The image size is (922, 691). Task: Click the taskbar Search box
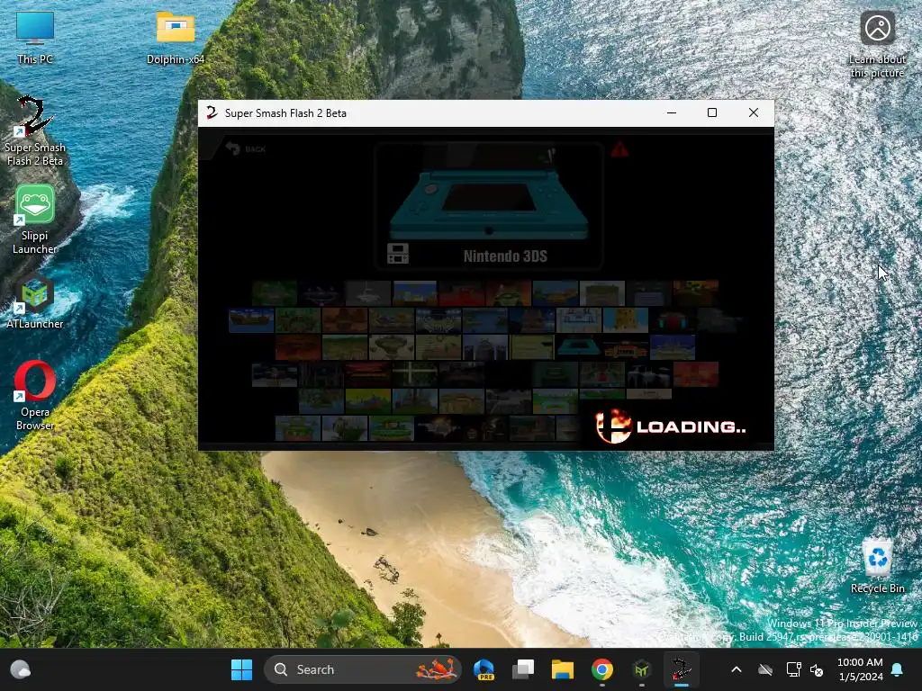point(363,669)
